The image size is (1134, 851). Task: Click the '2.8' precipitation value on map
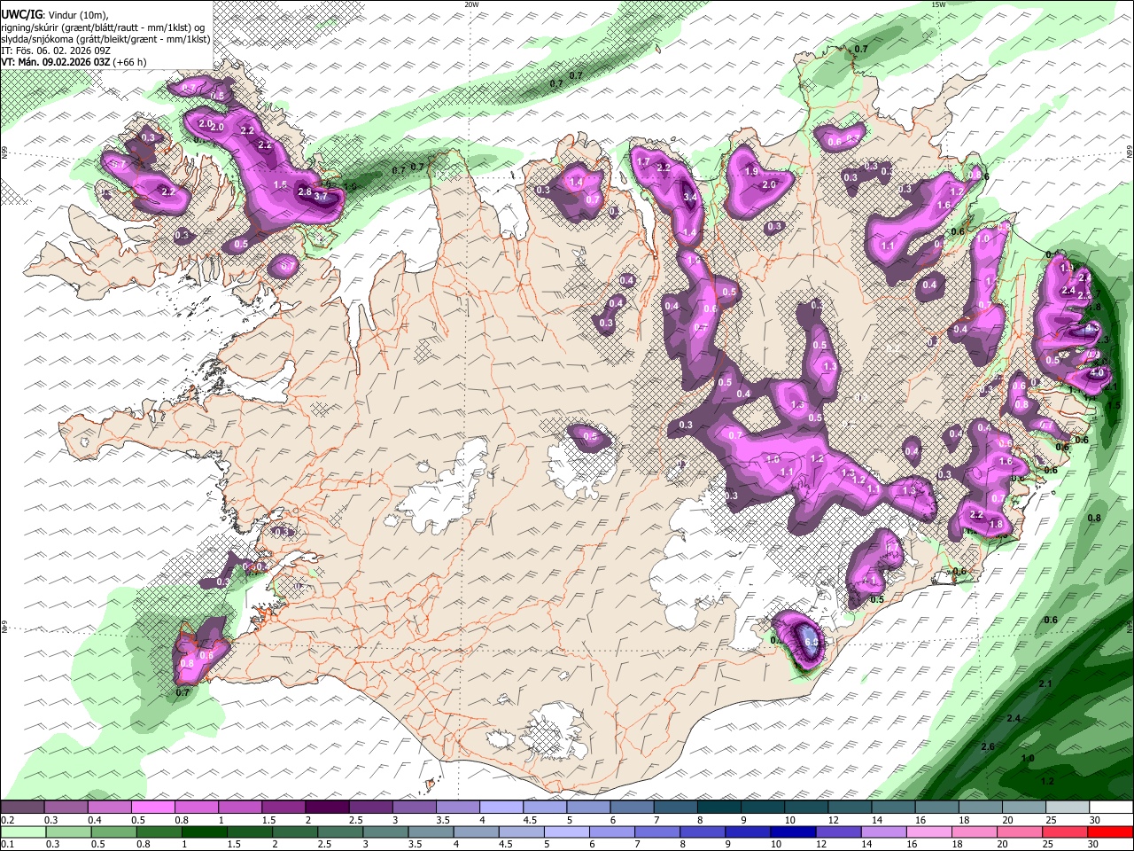304,191
